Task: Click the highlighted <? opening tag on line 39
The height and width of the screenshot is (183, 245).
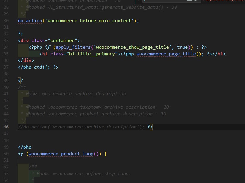Action: [21, 81]
